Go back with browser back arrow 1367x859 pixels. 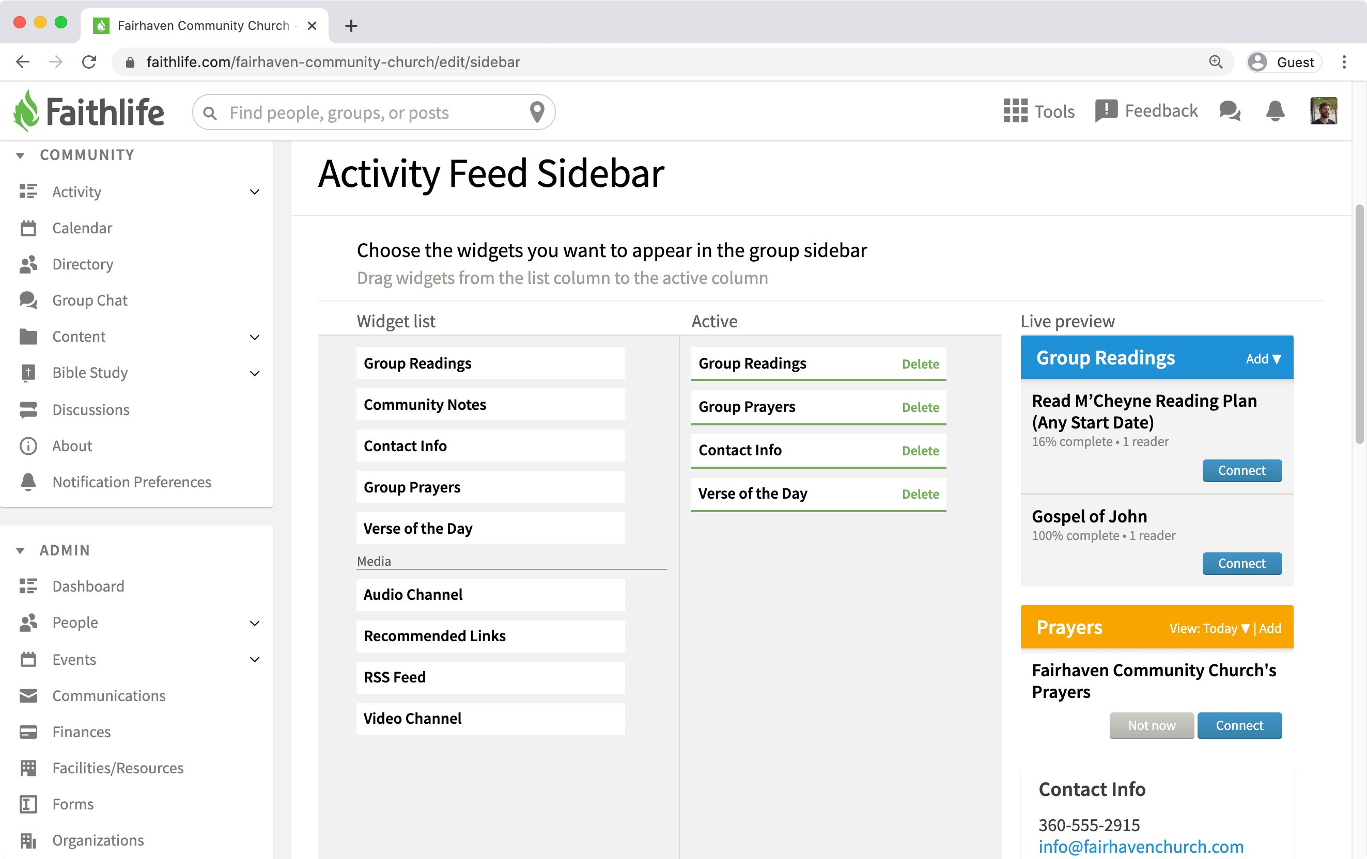coord(23,62)
